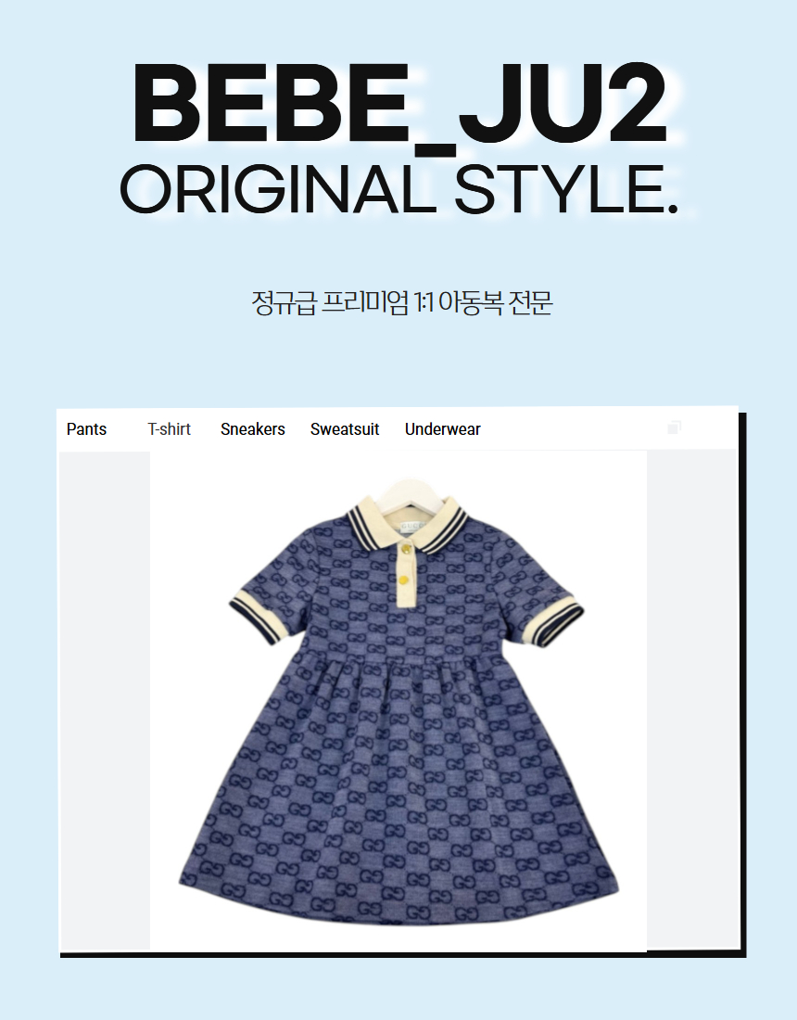Select the Sneakers tab
Screen dimensions: 797x1020
coord(253,429)
